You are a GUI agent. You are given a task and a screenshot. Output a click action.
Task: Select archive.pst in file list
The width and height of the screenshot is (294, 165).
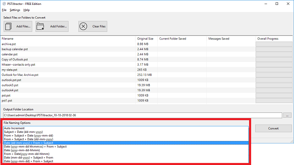click(x=147, y=44)
